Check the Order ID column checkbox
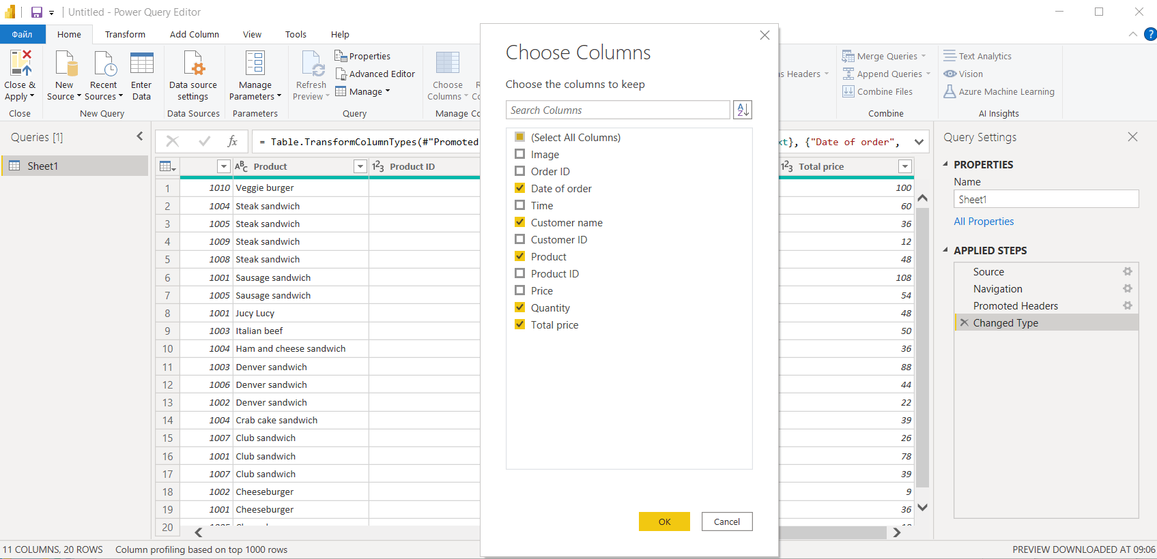Screen dimensions: 1157x559 [x=519, y=171]
